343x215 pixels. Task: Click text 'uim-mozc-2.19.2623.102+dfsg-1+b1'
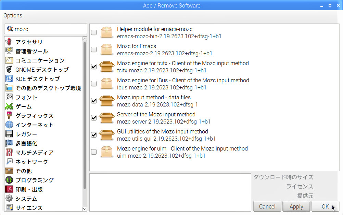coord(161,156)
